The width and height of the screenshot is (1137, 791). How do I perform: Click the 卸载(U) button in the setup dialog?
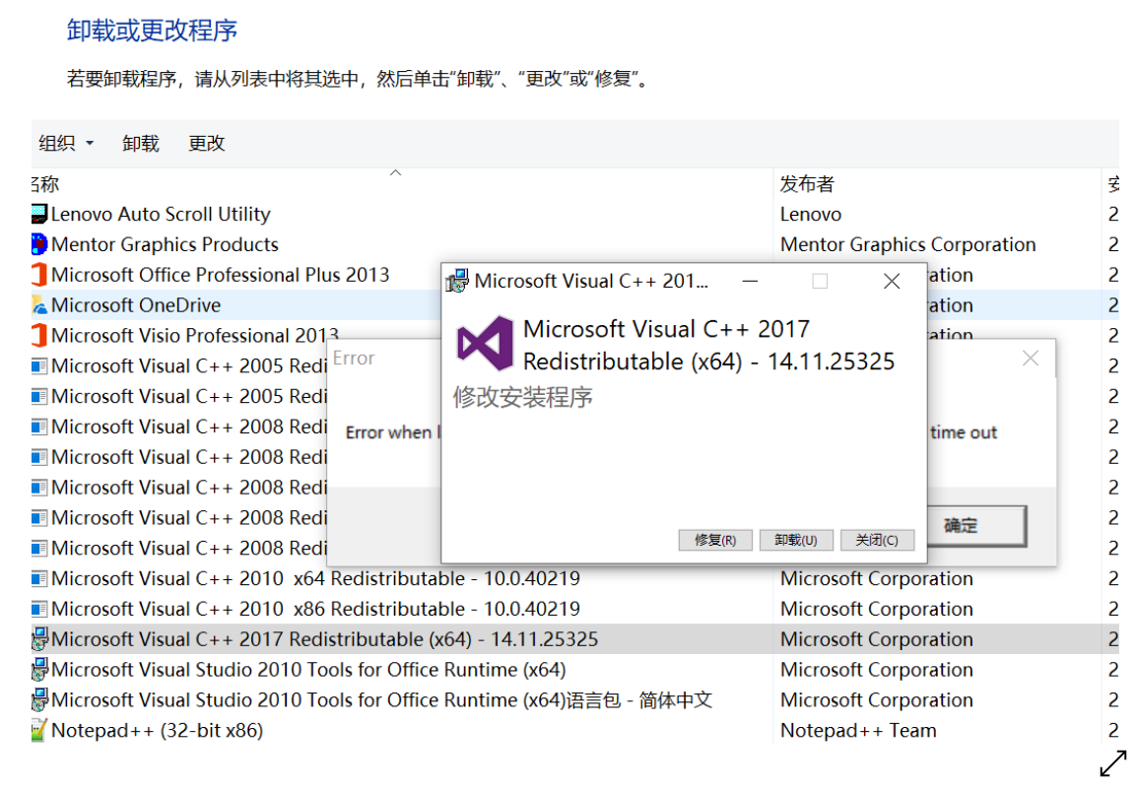(796, 540)
